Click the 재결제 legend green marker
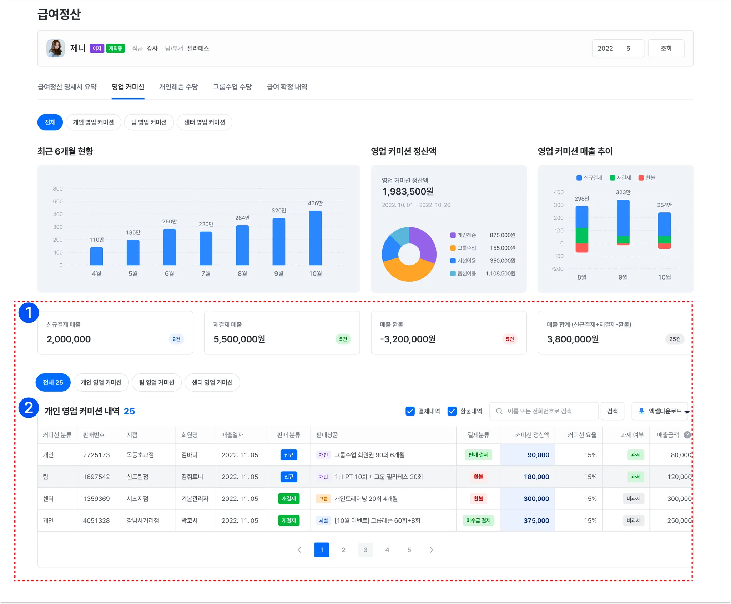 [x=612, y=178]
